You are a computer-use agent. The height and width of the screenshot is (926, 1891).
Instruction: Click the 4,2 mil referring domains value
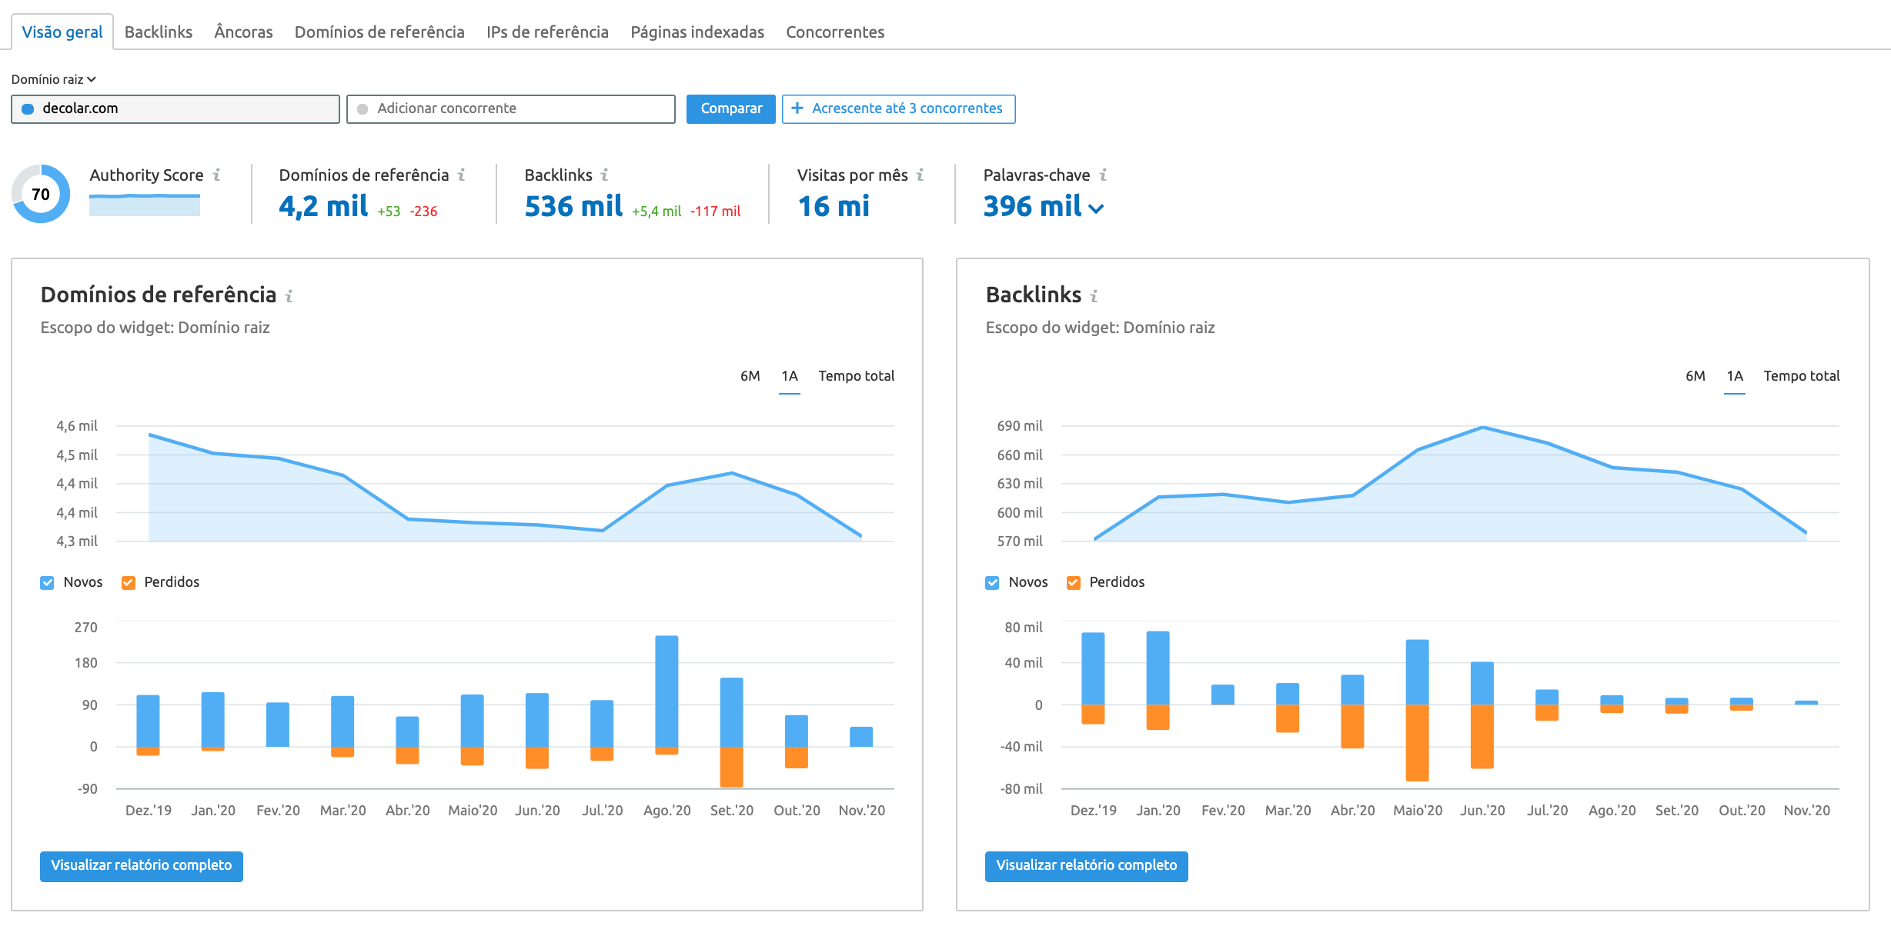323,206
